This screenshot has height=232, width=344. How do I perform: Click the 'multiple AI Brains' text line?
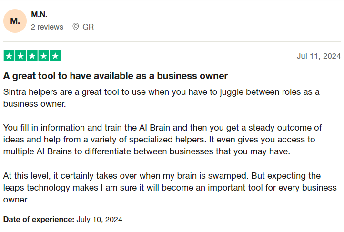147,151
